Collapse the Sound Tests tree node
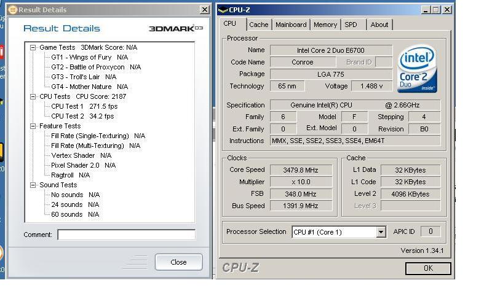 33,185
